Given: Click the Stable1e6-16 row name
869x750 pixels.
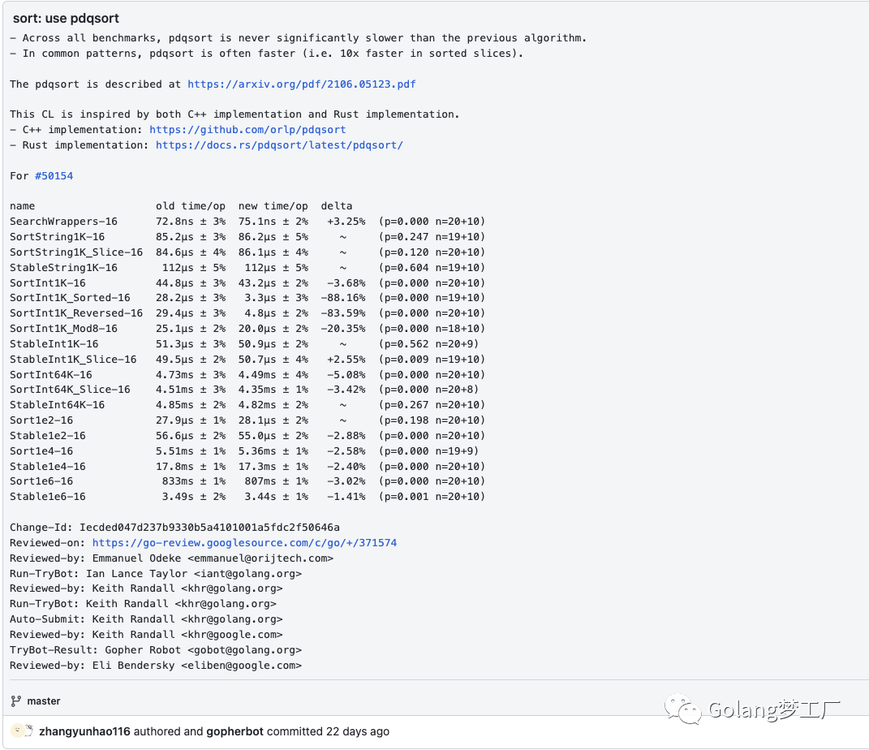Looking at the screenshot, I should coord(48,497).
